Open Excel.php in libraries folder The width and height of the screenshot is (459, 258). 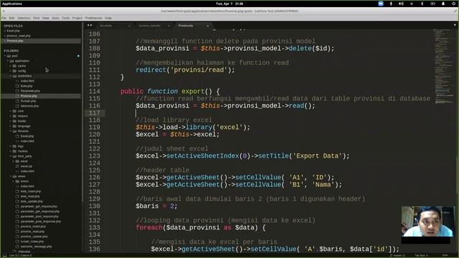pos(27,136)
